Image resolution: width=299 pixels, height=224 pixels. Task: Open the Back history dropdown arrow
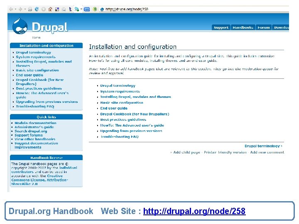pyautogui.click(x=15, y=9)
